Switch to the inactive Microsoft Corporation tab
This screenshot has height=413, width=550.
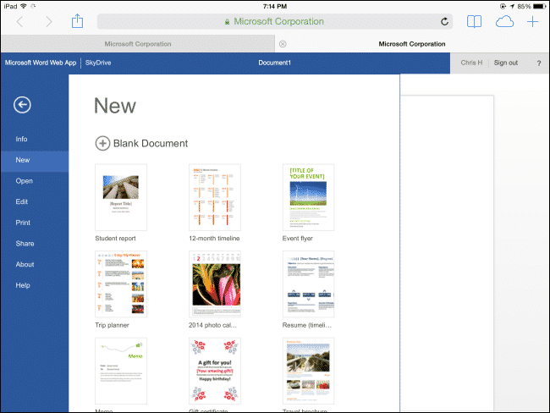pyautogui.click(x=138, y=44)
